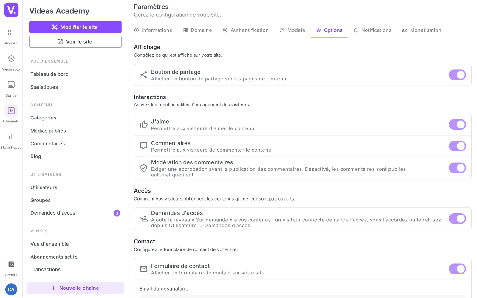477x298 pixels.
Task: Turn off the Formulaire de contact toggle
Action: 457,269
